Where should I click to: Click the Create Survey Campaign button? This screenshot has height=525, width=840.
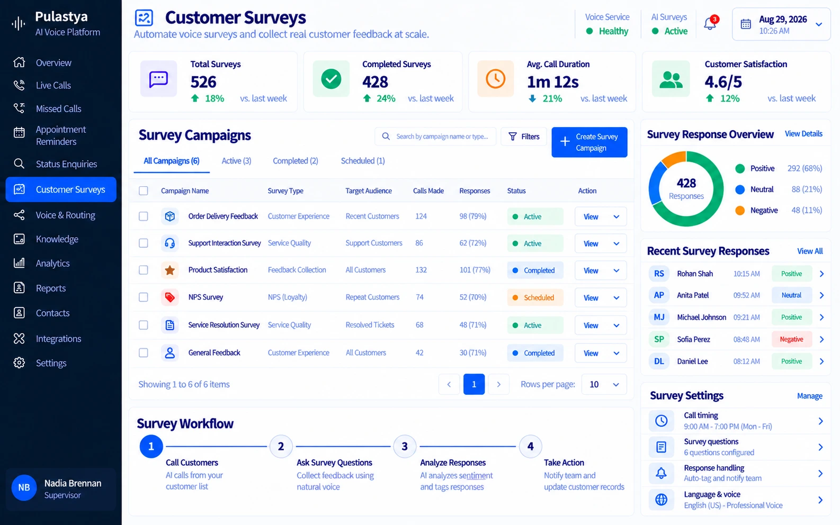coord(589,142)
